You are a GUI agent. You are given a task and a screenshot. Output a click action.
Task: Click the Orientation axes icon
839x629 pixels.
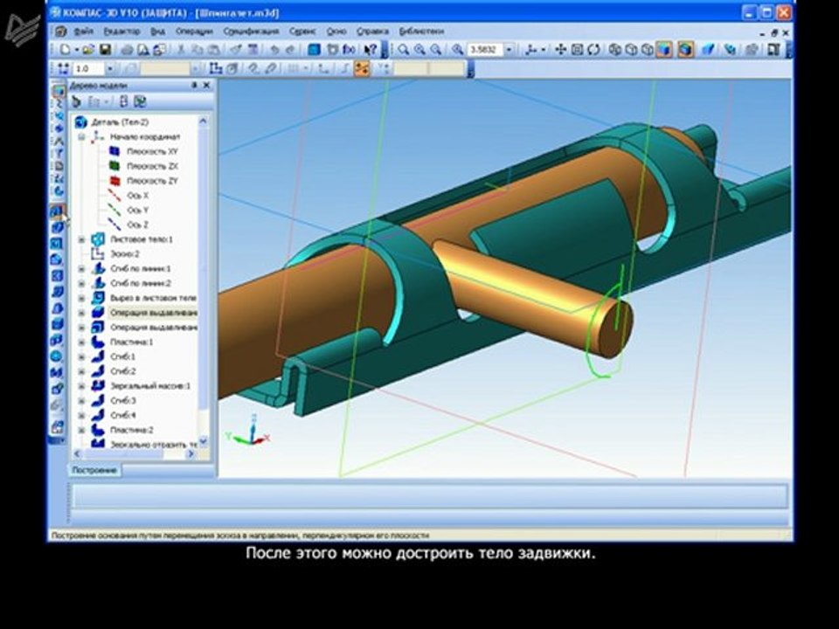[530, 50]
